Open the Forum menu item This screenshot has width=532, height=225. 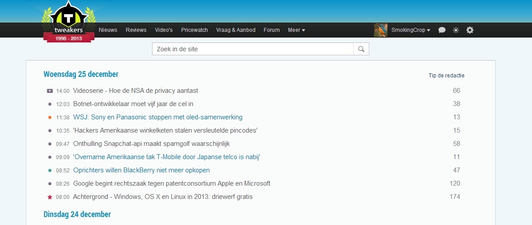coord(272,30)
